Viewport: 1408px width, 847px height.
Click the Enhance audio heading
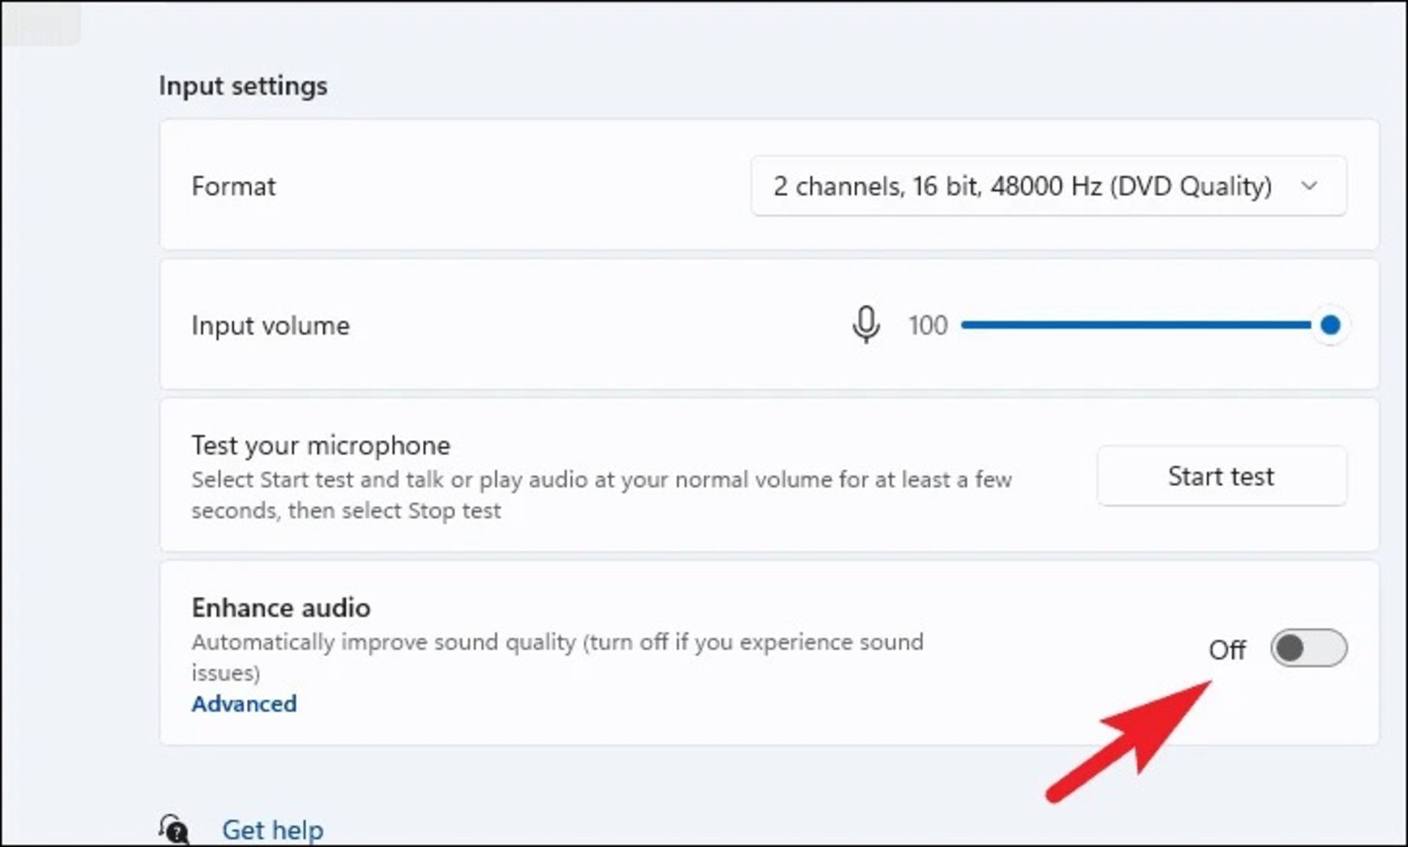click(x=281, y=608)
